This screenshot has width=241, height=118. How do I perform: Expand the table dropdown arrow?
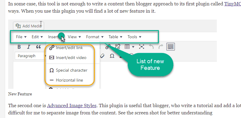(x=133, y=47)
